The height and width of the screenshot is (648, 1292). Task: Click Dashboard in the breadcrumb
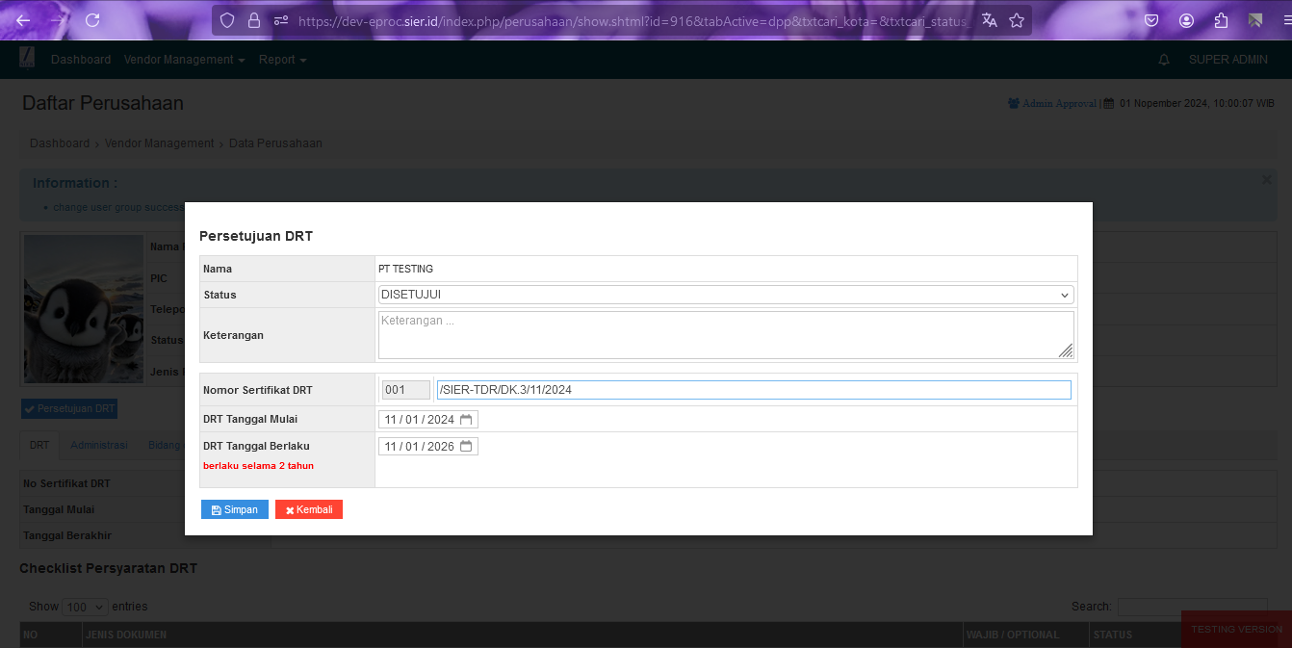point(60,143)
